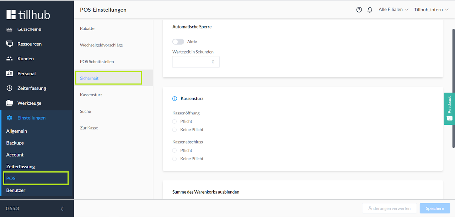The height and width of the screenshot is (217, 455).
Task: Select Keine Pflicht under Kassenabschluss
Action: coord(175,159)
